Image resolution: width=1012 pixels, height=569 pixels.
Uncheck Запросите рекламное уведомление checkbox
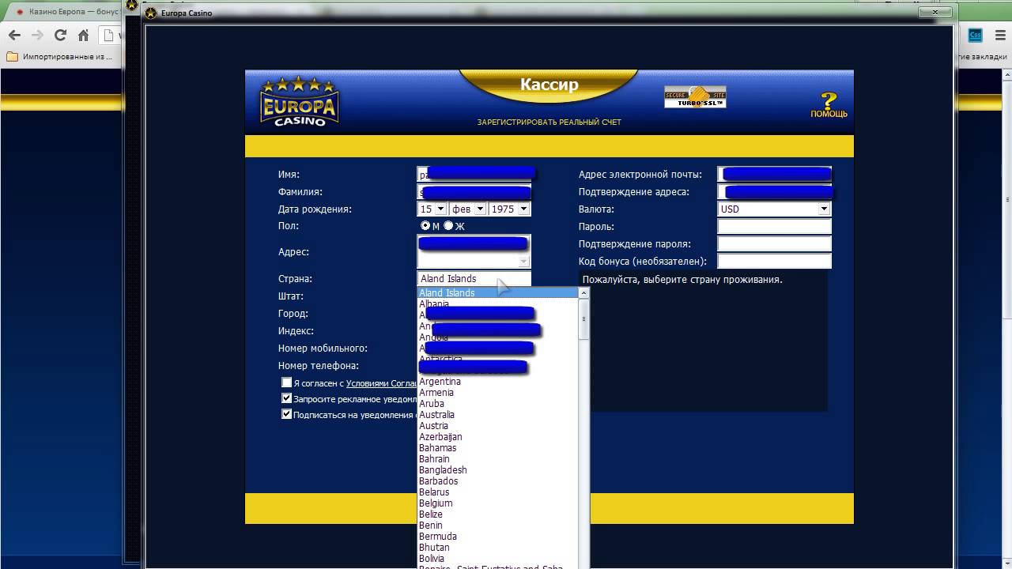click(287, 398)
